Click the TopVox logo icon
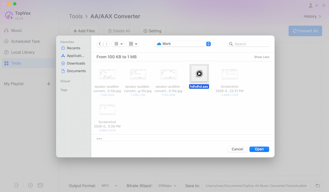Screen dimensions: 329x192 9,15
